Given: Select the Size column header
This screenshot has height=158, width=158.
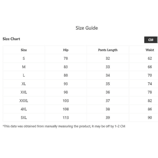Looking at the screenshot, I should click(24, 50).
